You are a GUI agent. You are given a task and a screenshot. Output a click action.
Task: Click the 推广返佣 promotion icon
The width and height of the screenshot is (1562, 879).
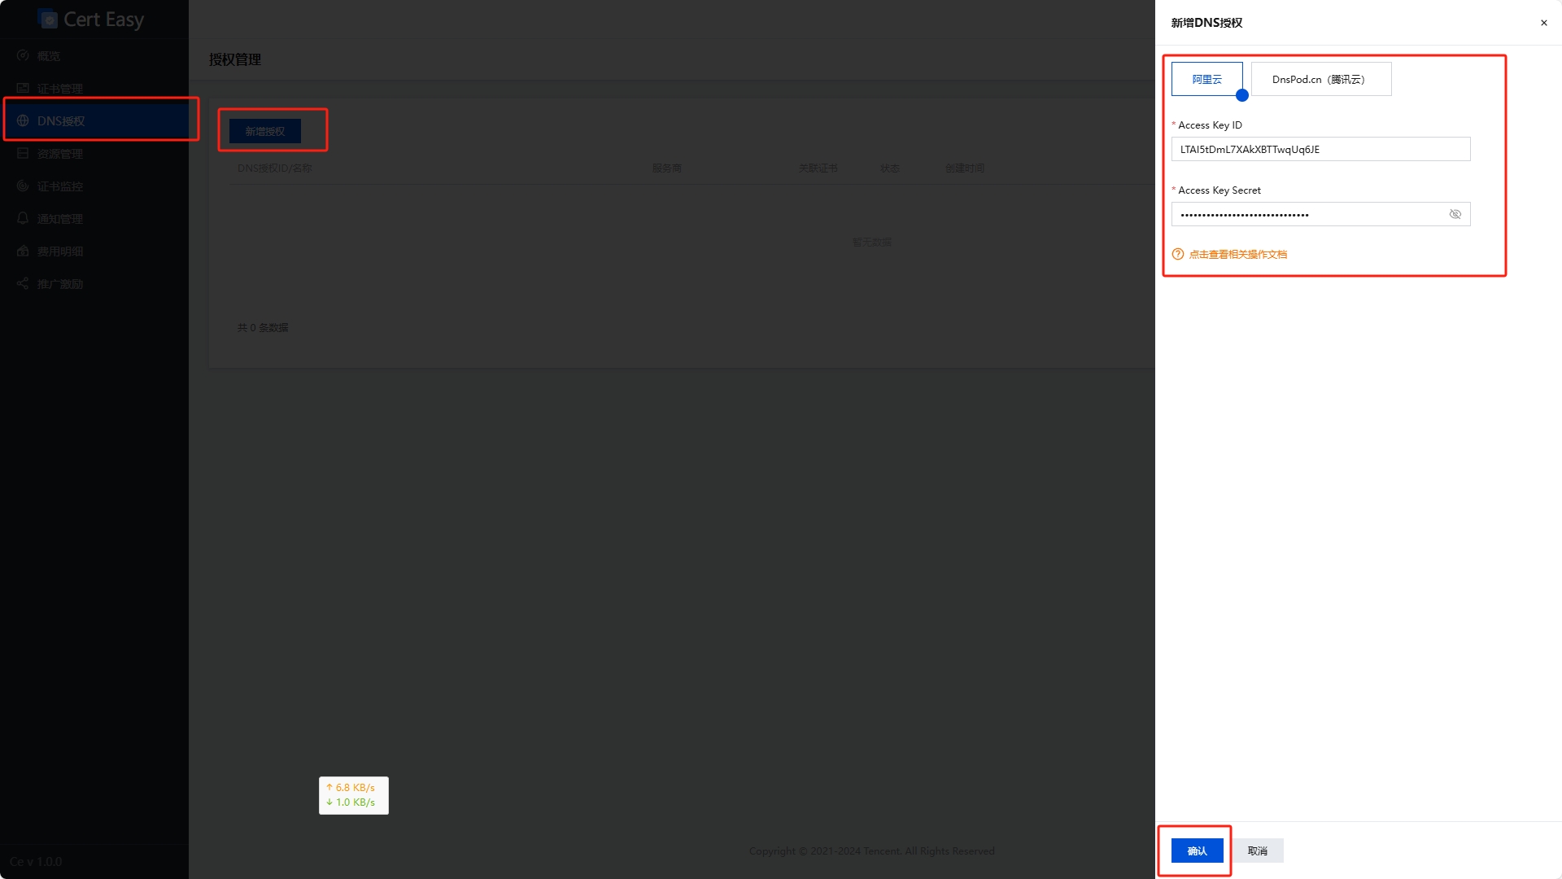coord(23,282)
